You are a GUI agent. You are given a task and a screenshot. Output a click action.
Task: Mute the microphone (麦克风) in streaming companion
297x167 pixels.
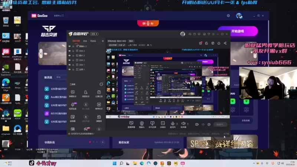point(173,125)
